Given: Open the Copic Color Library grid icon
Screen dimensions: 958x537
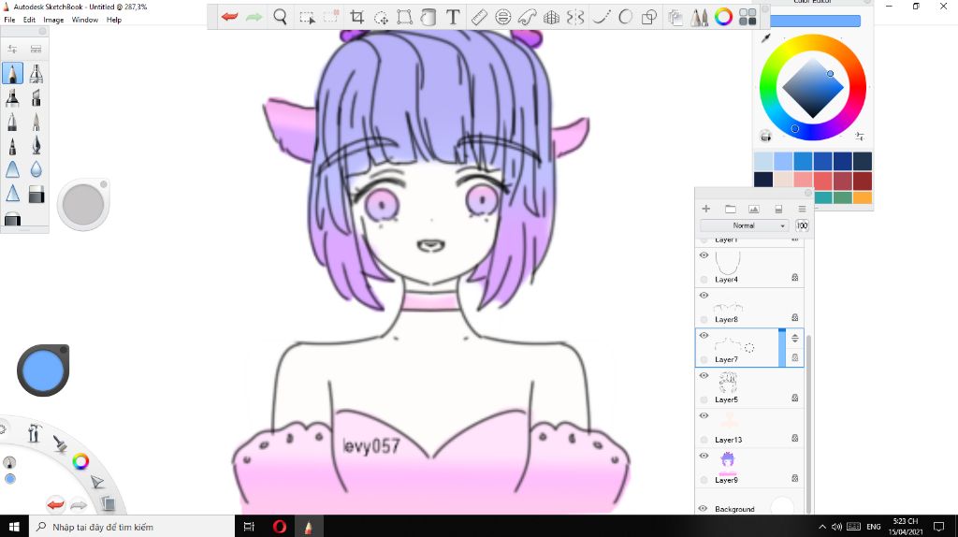Looking at the screenshot, I should tap(748, 17).
